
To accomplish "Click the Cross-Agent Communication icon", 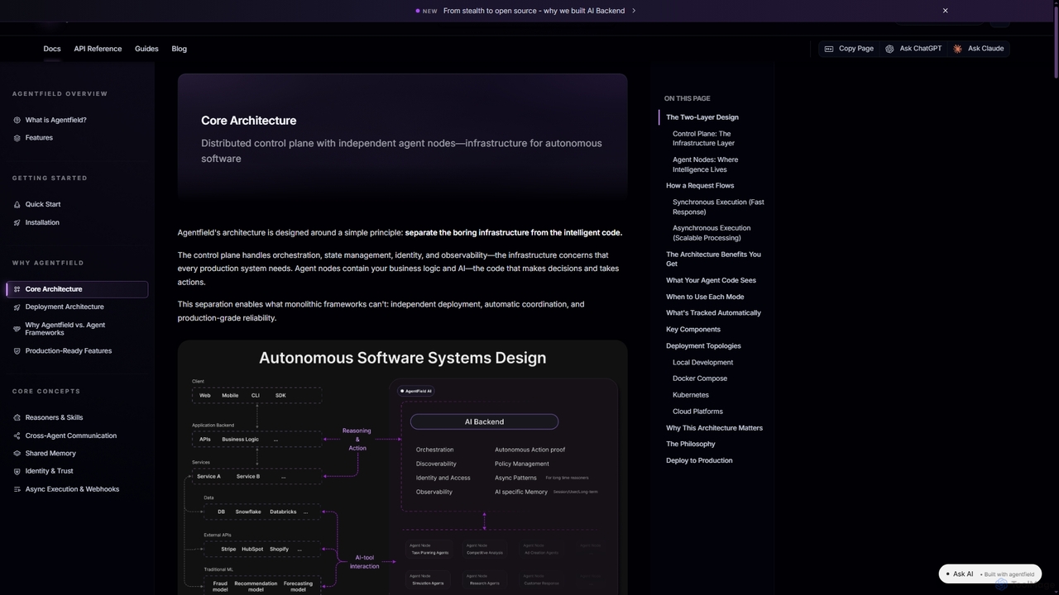I will tap(17, 436).
